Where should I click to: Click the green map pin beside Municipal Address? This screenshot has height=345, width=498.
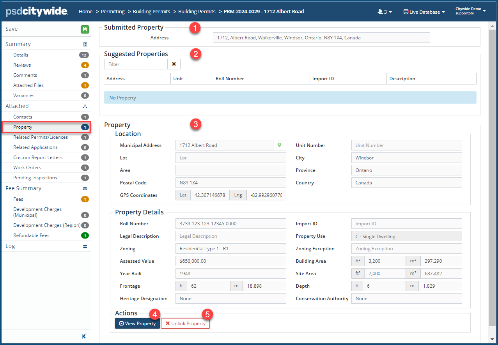tap(279, 145)
